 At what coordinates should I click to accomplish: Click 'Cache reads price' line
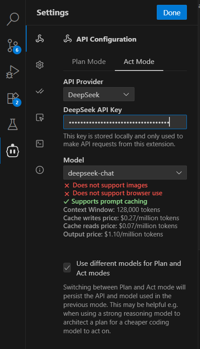click(121, 226)
